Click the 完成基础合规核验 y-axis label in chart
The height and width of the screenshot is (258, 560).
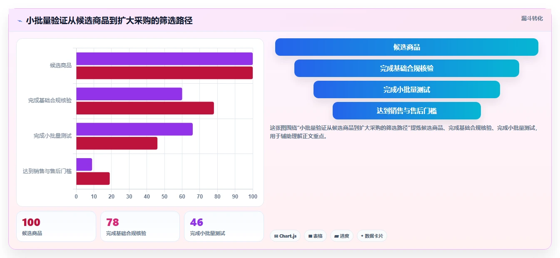click(x=50, y=101)
